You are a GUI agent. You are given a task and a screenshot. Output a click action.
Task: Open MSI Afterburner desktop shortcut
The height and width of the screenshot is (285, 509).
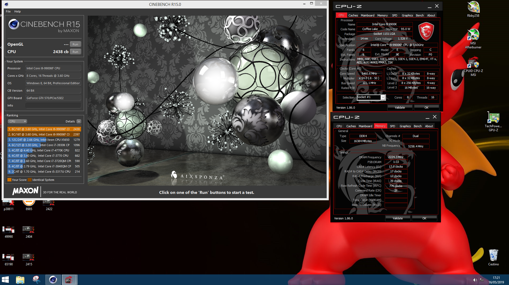pos(473,39)
